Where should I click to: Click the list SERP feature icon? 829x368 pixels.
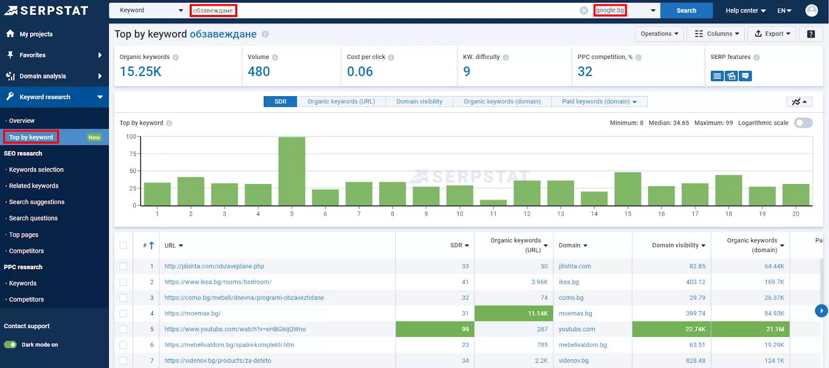717,76
